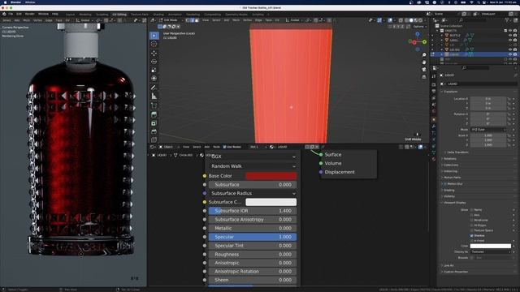Click the Subsurface IOR slider
Viewport: 520px width, 292px height.
click(x=253, y=211)
